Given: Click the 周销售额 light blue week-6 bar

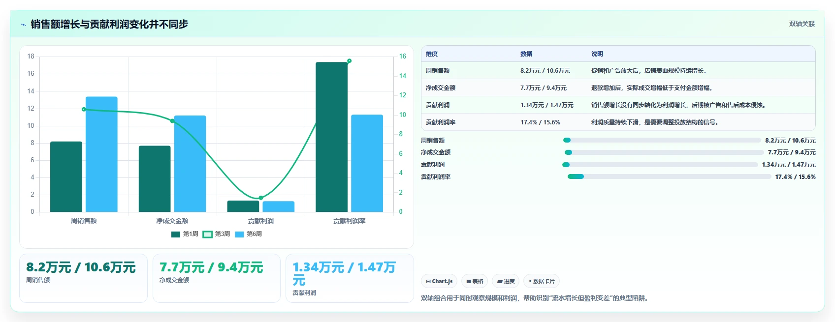Looking at the screenshot, I should (101, 154).
